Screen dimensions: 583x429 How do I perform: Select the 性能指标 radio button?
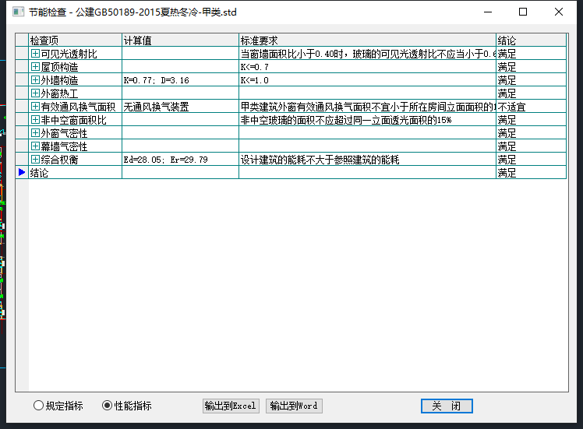coord(108,406)
